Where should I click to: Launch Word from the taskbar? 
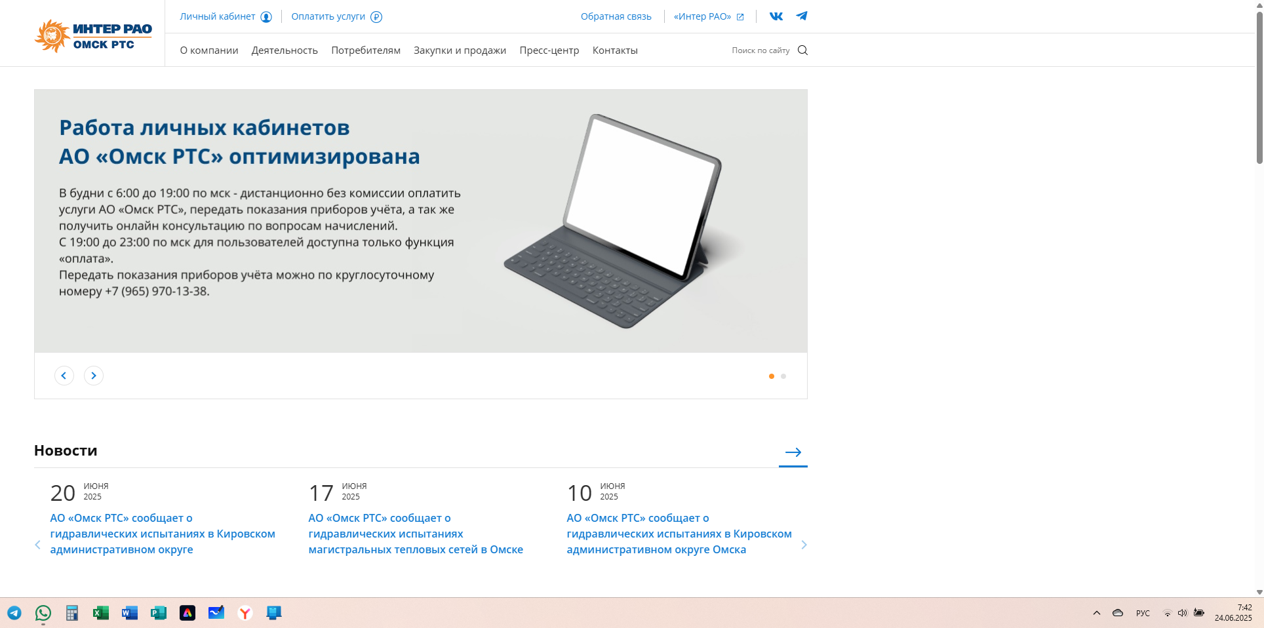[x=130, y=613]
